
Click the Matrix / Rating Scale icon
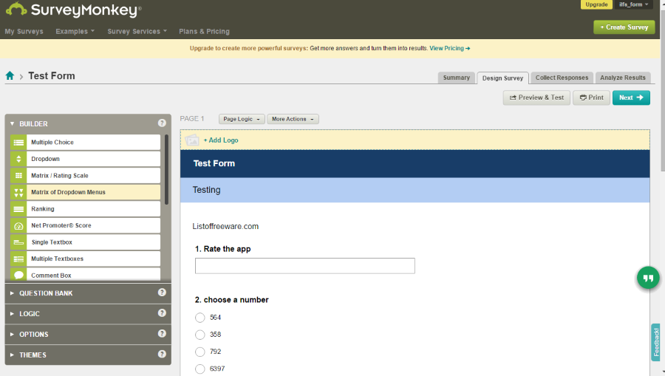[x=18, y=176]
